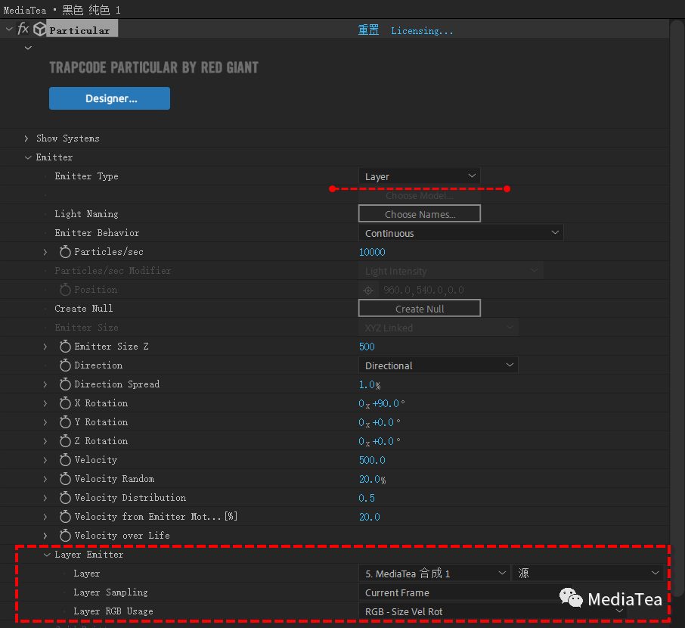The image size is (685, 628).
Task: Click the Velocity Distribution value 0.5
Action: coord(367,498)
